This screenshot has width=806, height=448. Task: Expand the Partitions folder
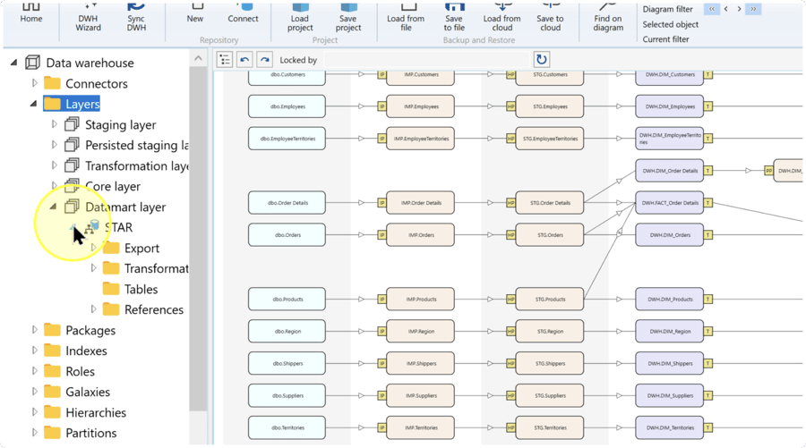click(x=34, y=432)
